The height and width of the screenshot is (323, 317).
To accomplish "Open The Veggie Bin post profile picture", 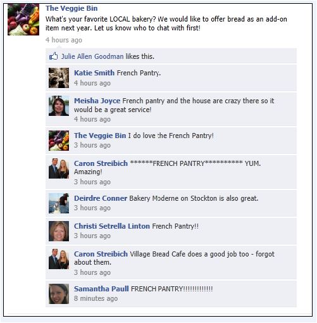I will tap(23, 20).
